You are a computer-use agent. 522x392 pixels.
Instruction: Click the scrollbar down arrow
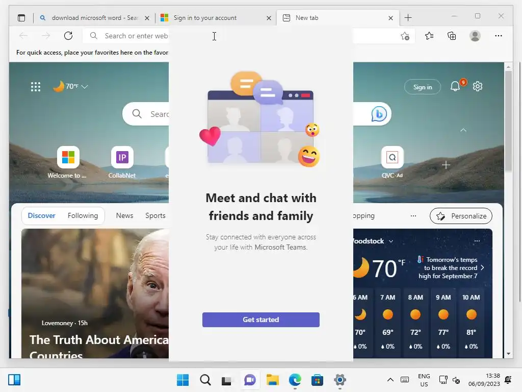(x=508, y=354)
